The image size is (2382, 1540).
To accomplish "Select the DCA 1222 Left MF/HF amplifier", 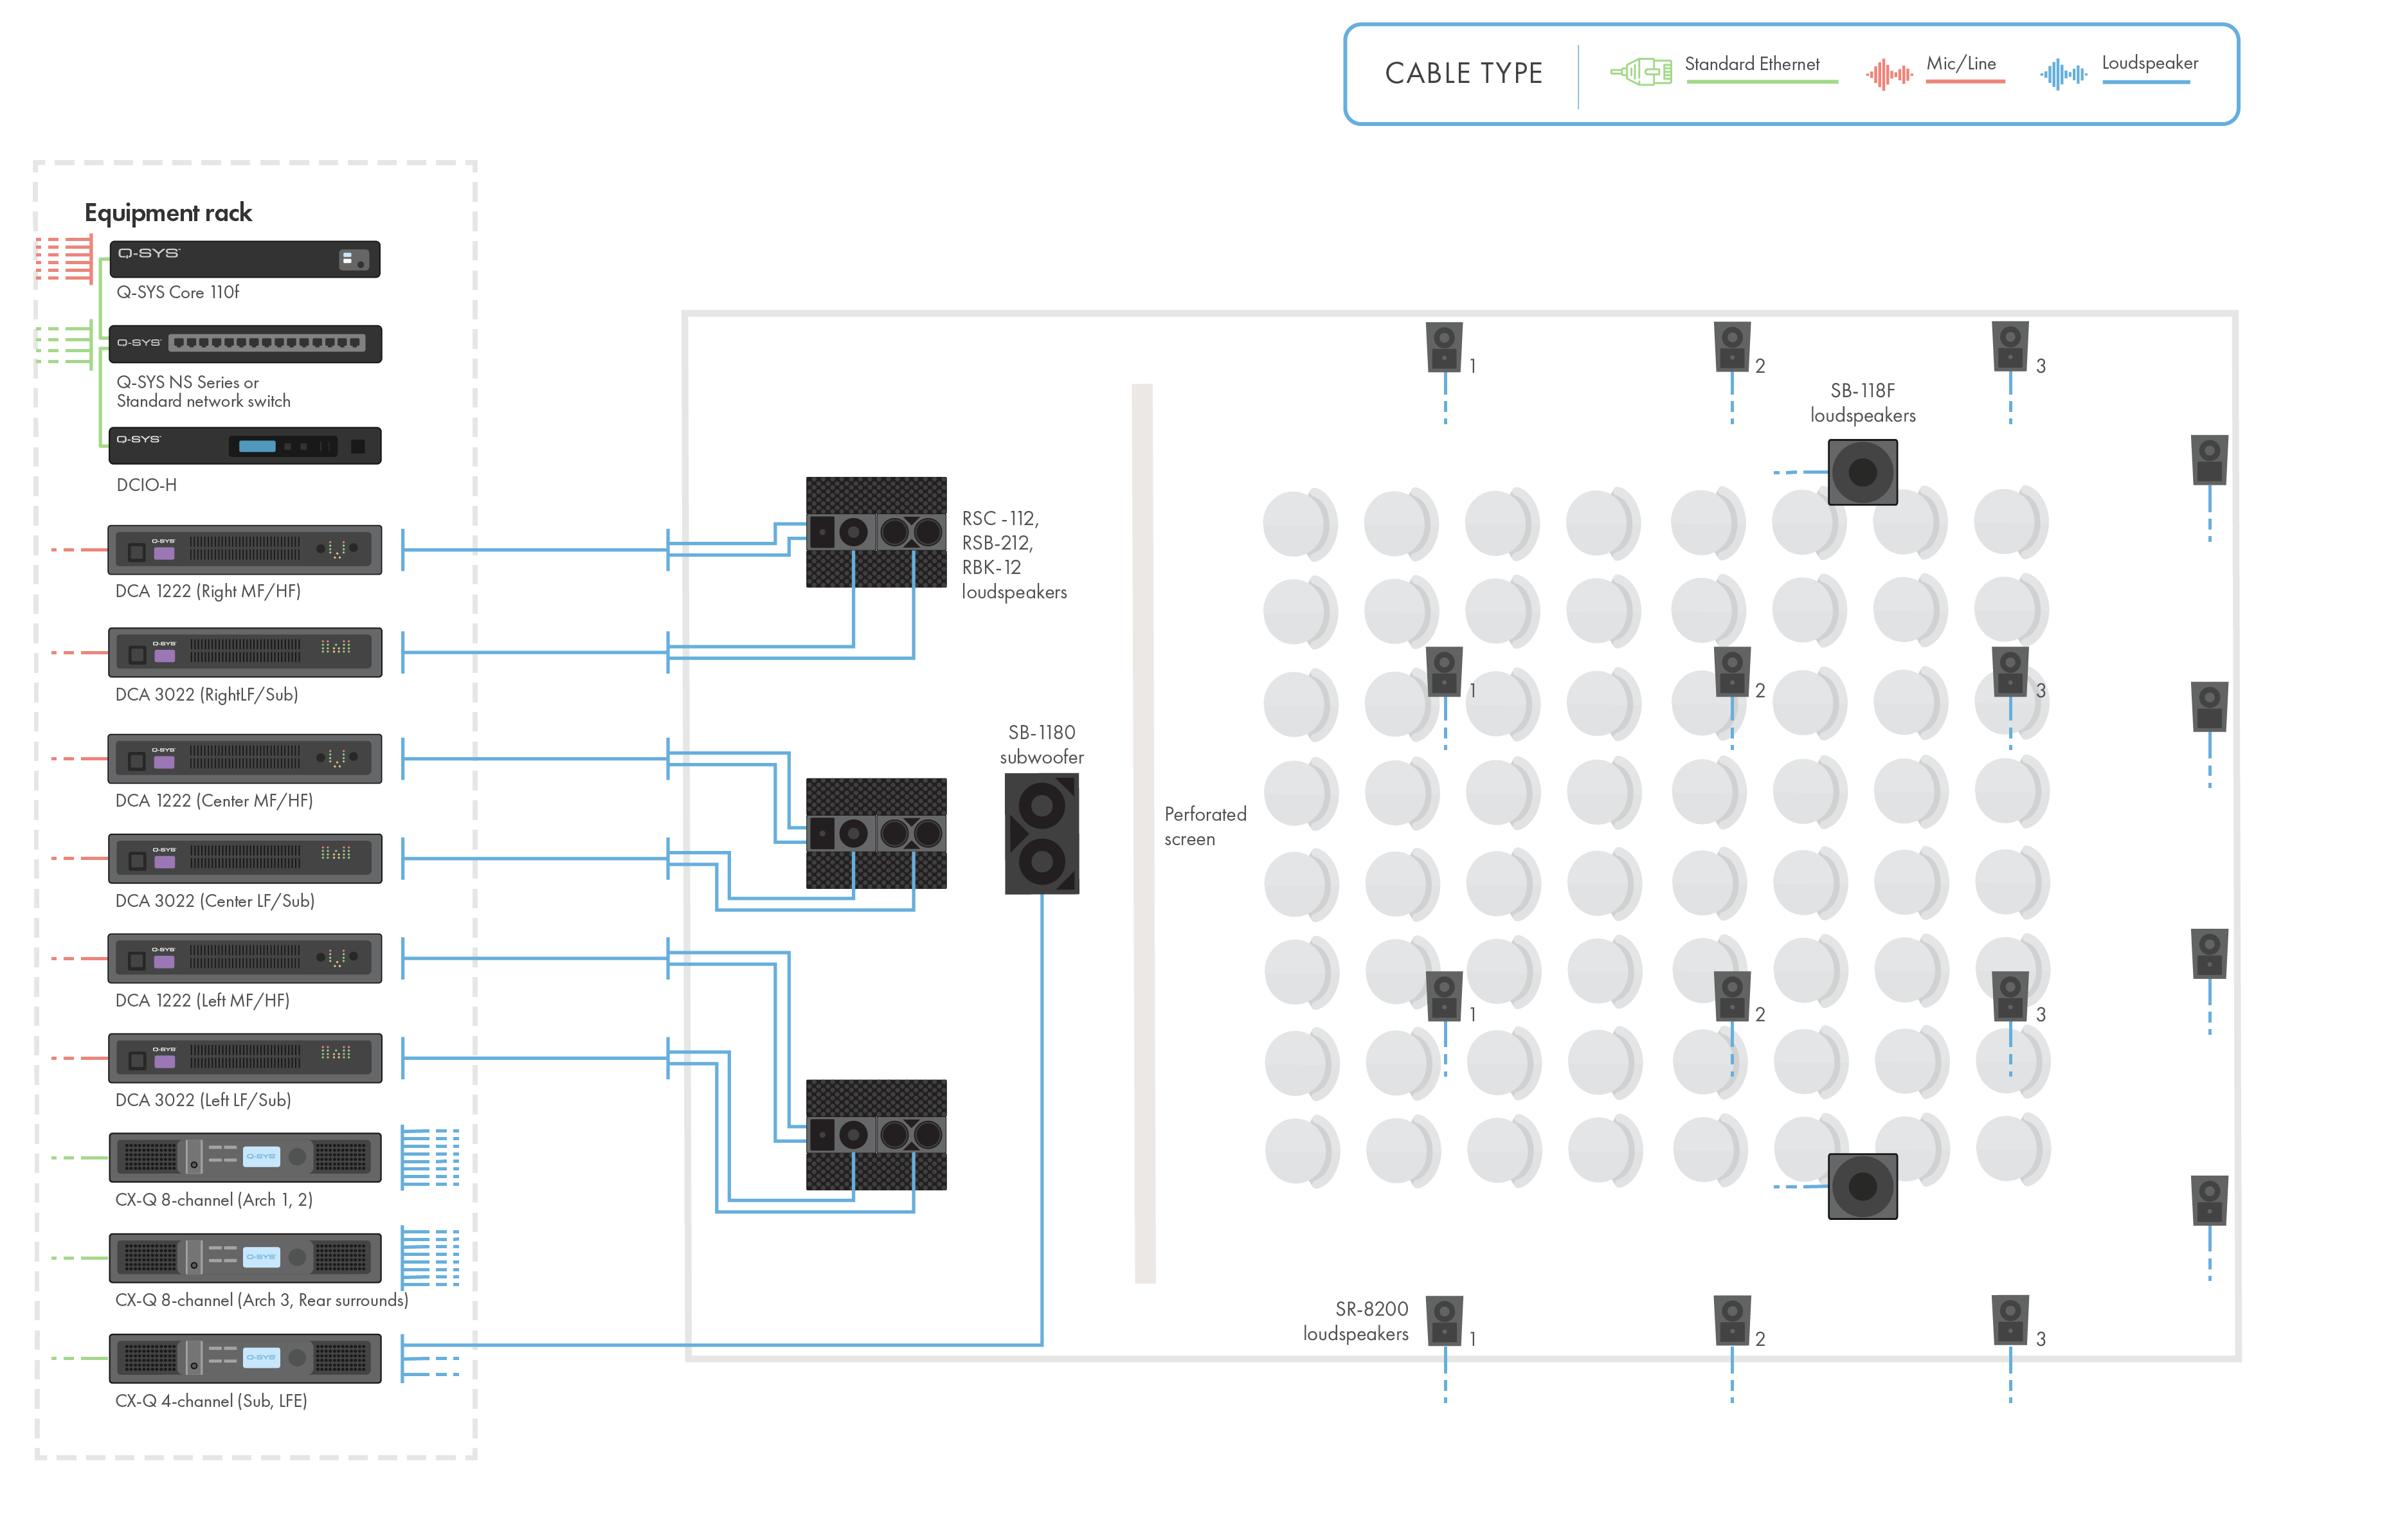I will [244, 958].
